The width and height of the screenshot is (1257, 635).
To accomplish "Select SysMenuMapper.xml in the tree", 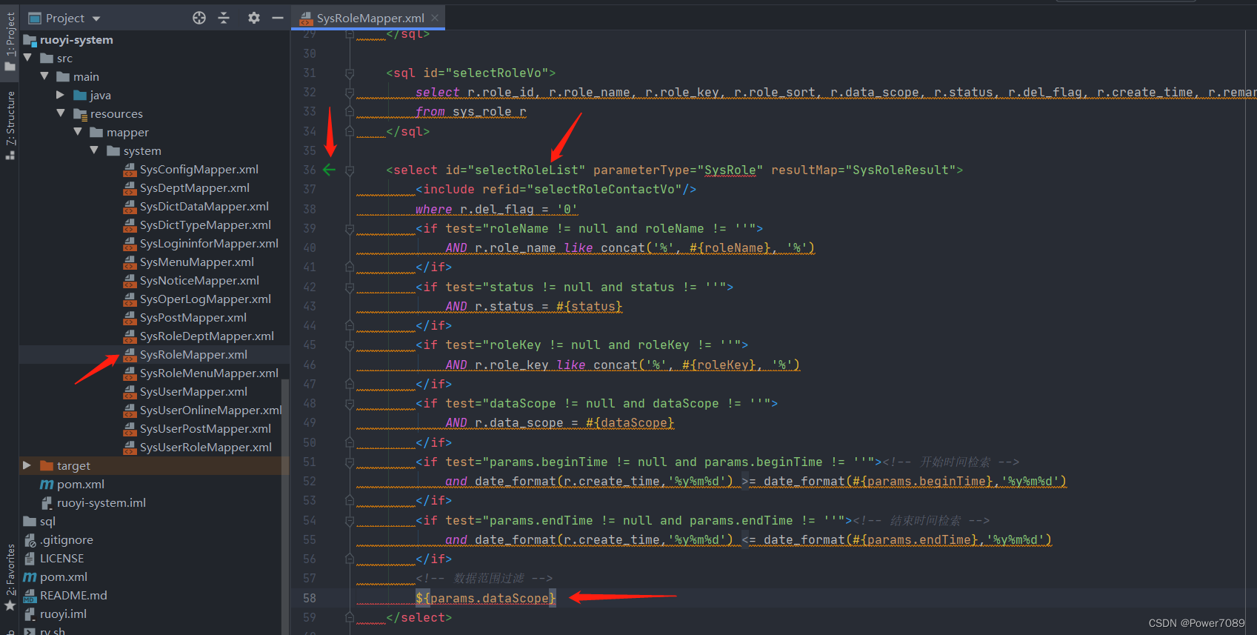I will coord(196,262).
